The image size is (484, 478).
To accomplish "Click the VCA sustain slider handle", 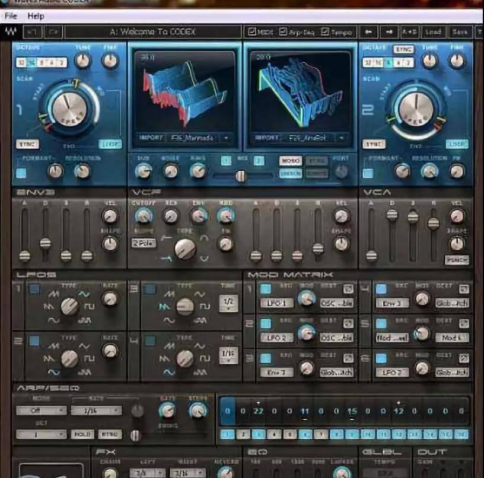I will pyautogui.click(x=413, y=217).
